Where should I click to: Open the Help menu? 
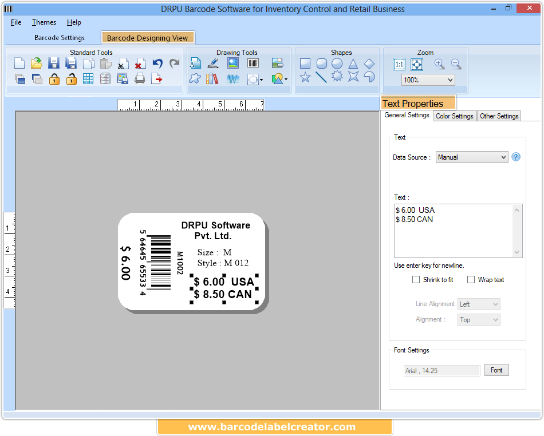pyautogui.click(x=74, y=22)
